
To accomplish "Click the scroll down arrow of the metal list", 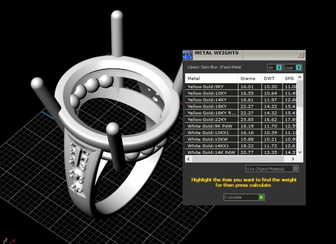I will click(x=300, y=152).
